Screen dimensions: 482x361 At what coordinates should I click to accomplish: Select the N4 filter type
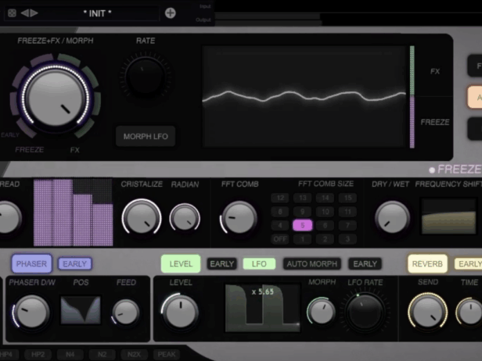[70, 355]
